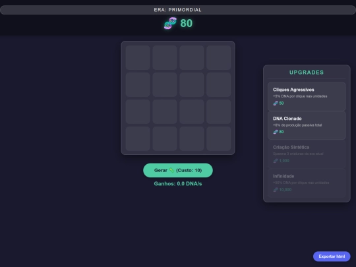The image size is (356, 267).
Task: Select the Infinidade upgrade card
Action: 307,183
